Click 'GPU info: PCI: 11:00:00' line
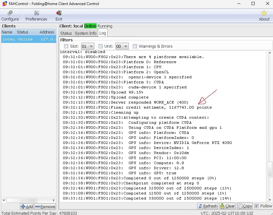Image resolution: width=273 pixels, height=215 pixels. tap(125, 158)
